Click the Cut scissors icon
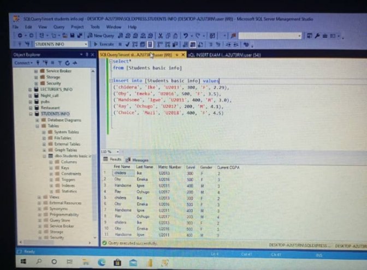Viewport: 367px width, 270px height. coord(161,36)
